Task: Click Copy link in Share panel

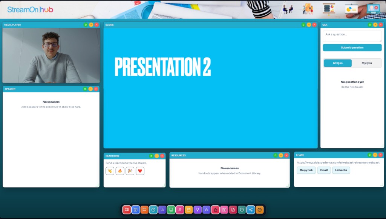Action: [306, 170]
